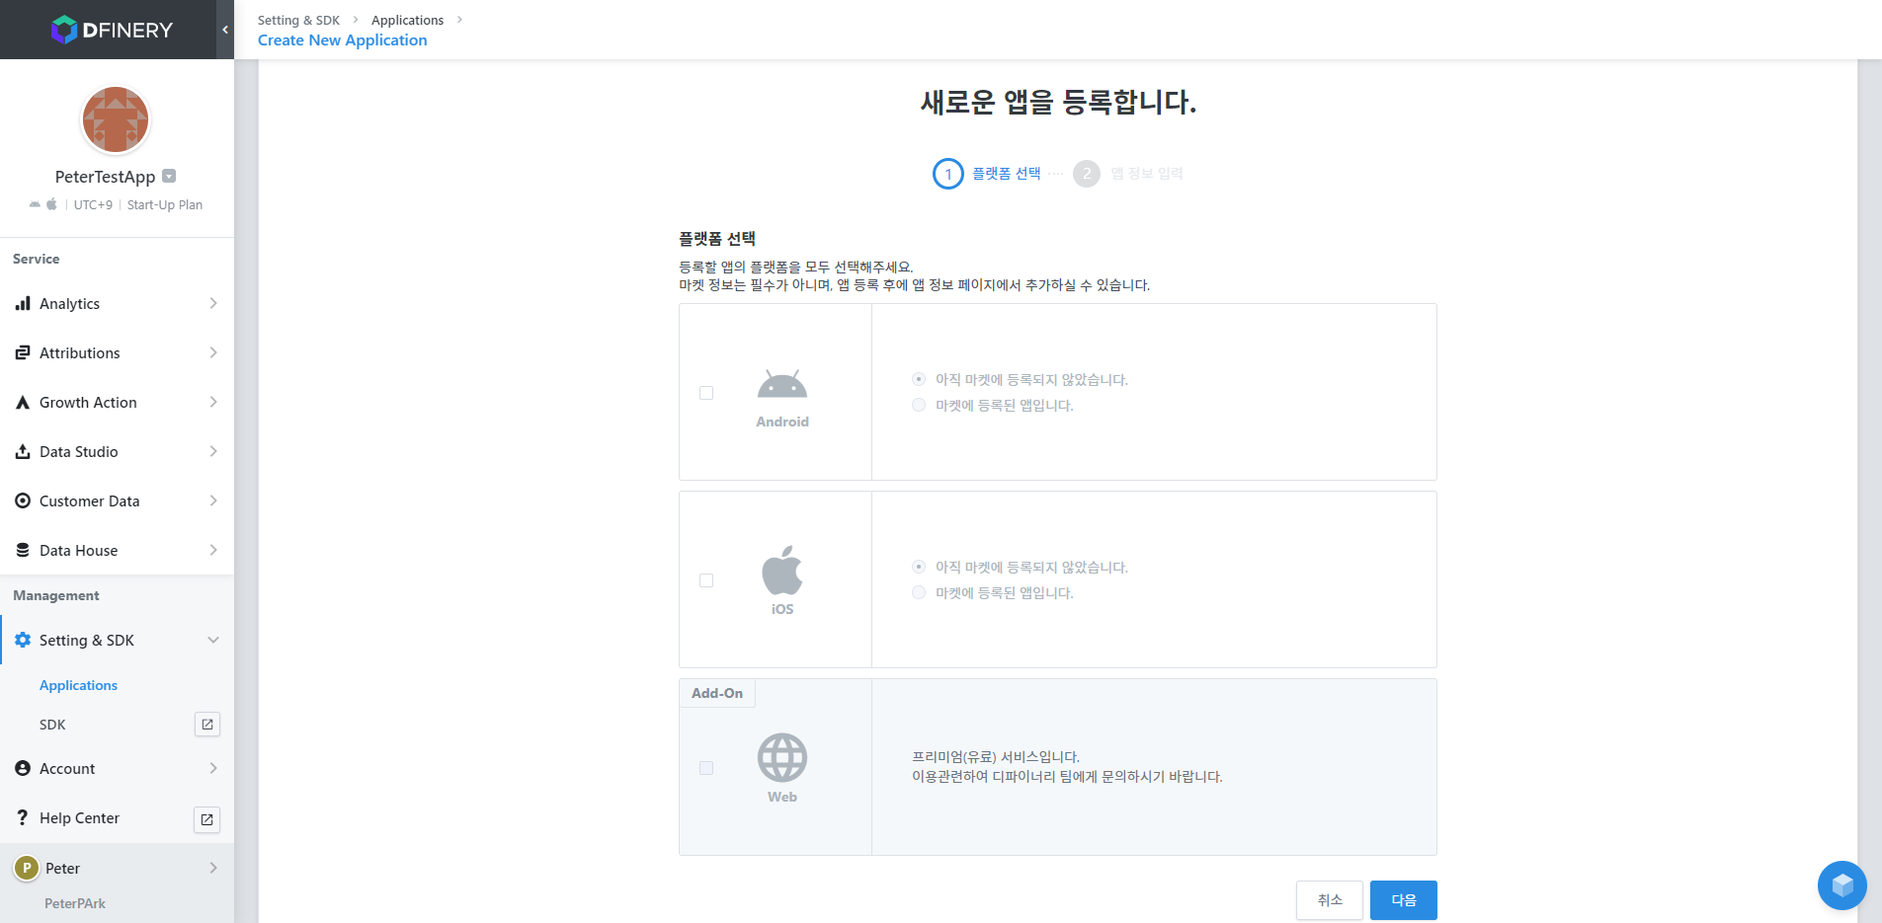Click step 1 circle indicator

(948, 174)
